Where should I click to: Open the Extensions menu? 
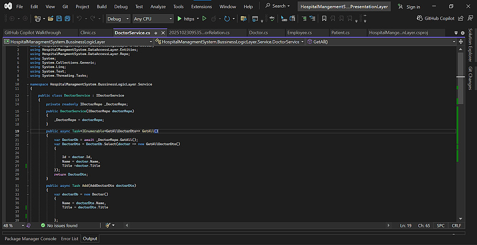[201, 7]
